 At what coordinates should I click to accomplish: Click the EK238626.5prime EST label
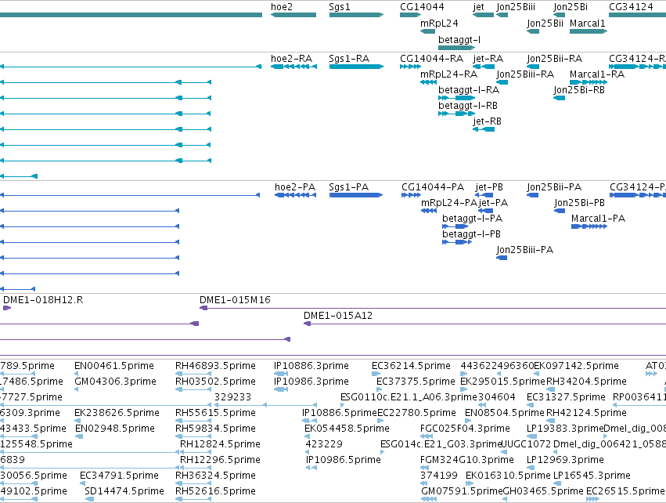tap(117, 413)
